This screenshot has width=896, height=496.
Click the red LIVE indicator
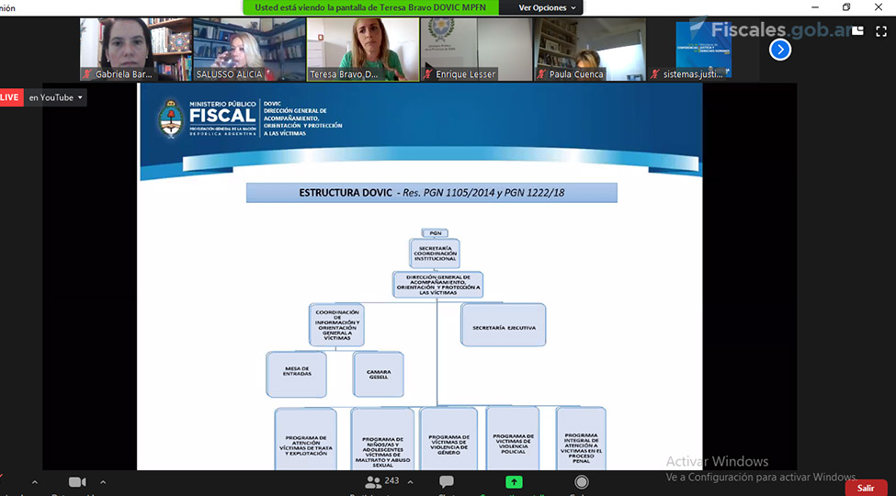pos(10,97)
